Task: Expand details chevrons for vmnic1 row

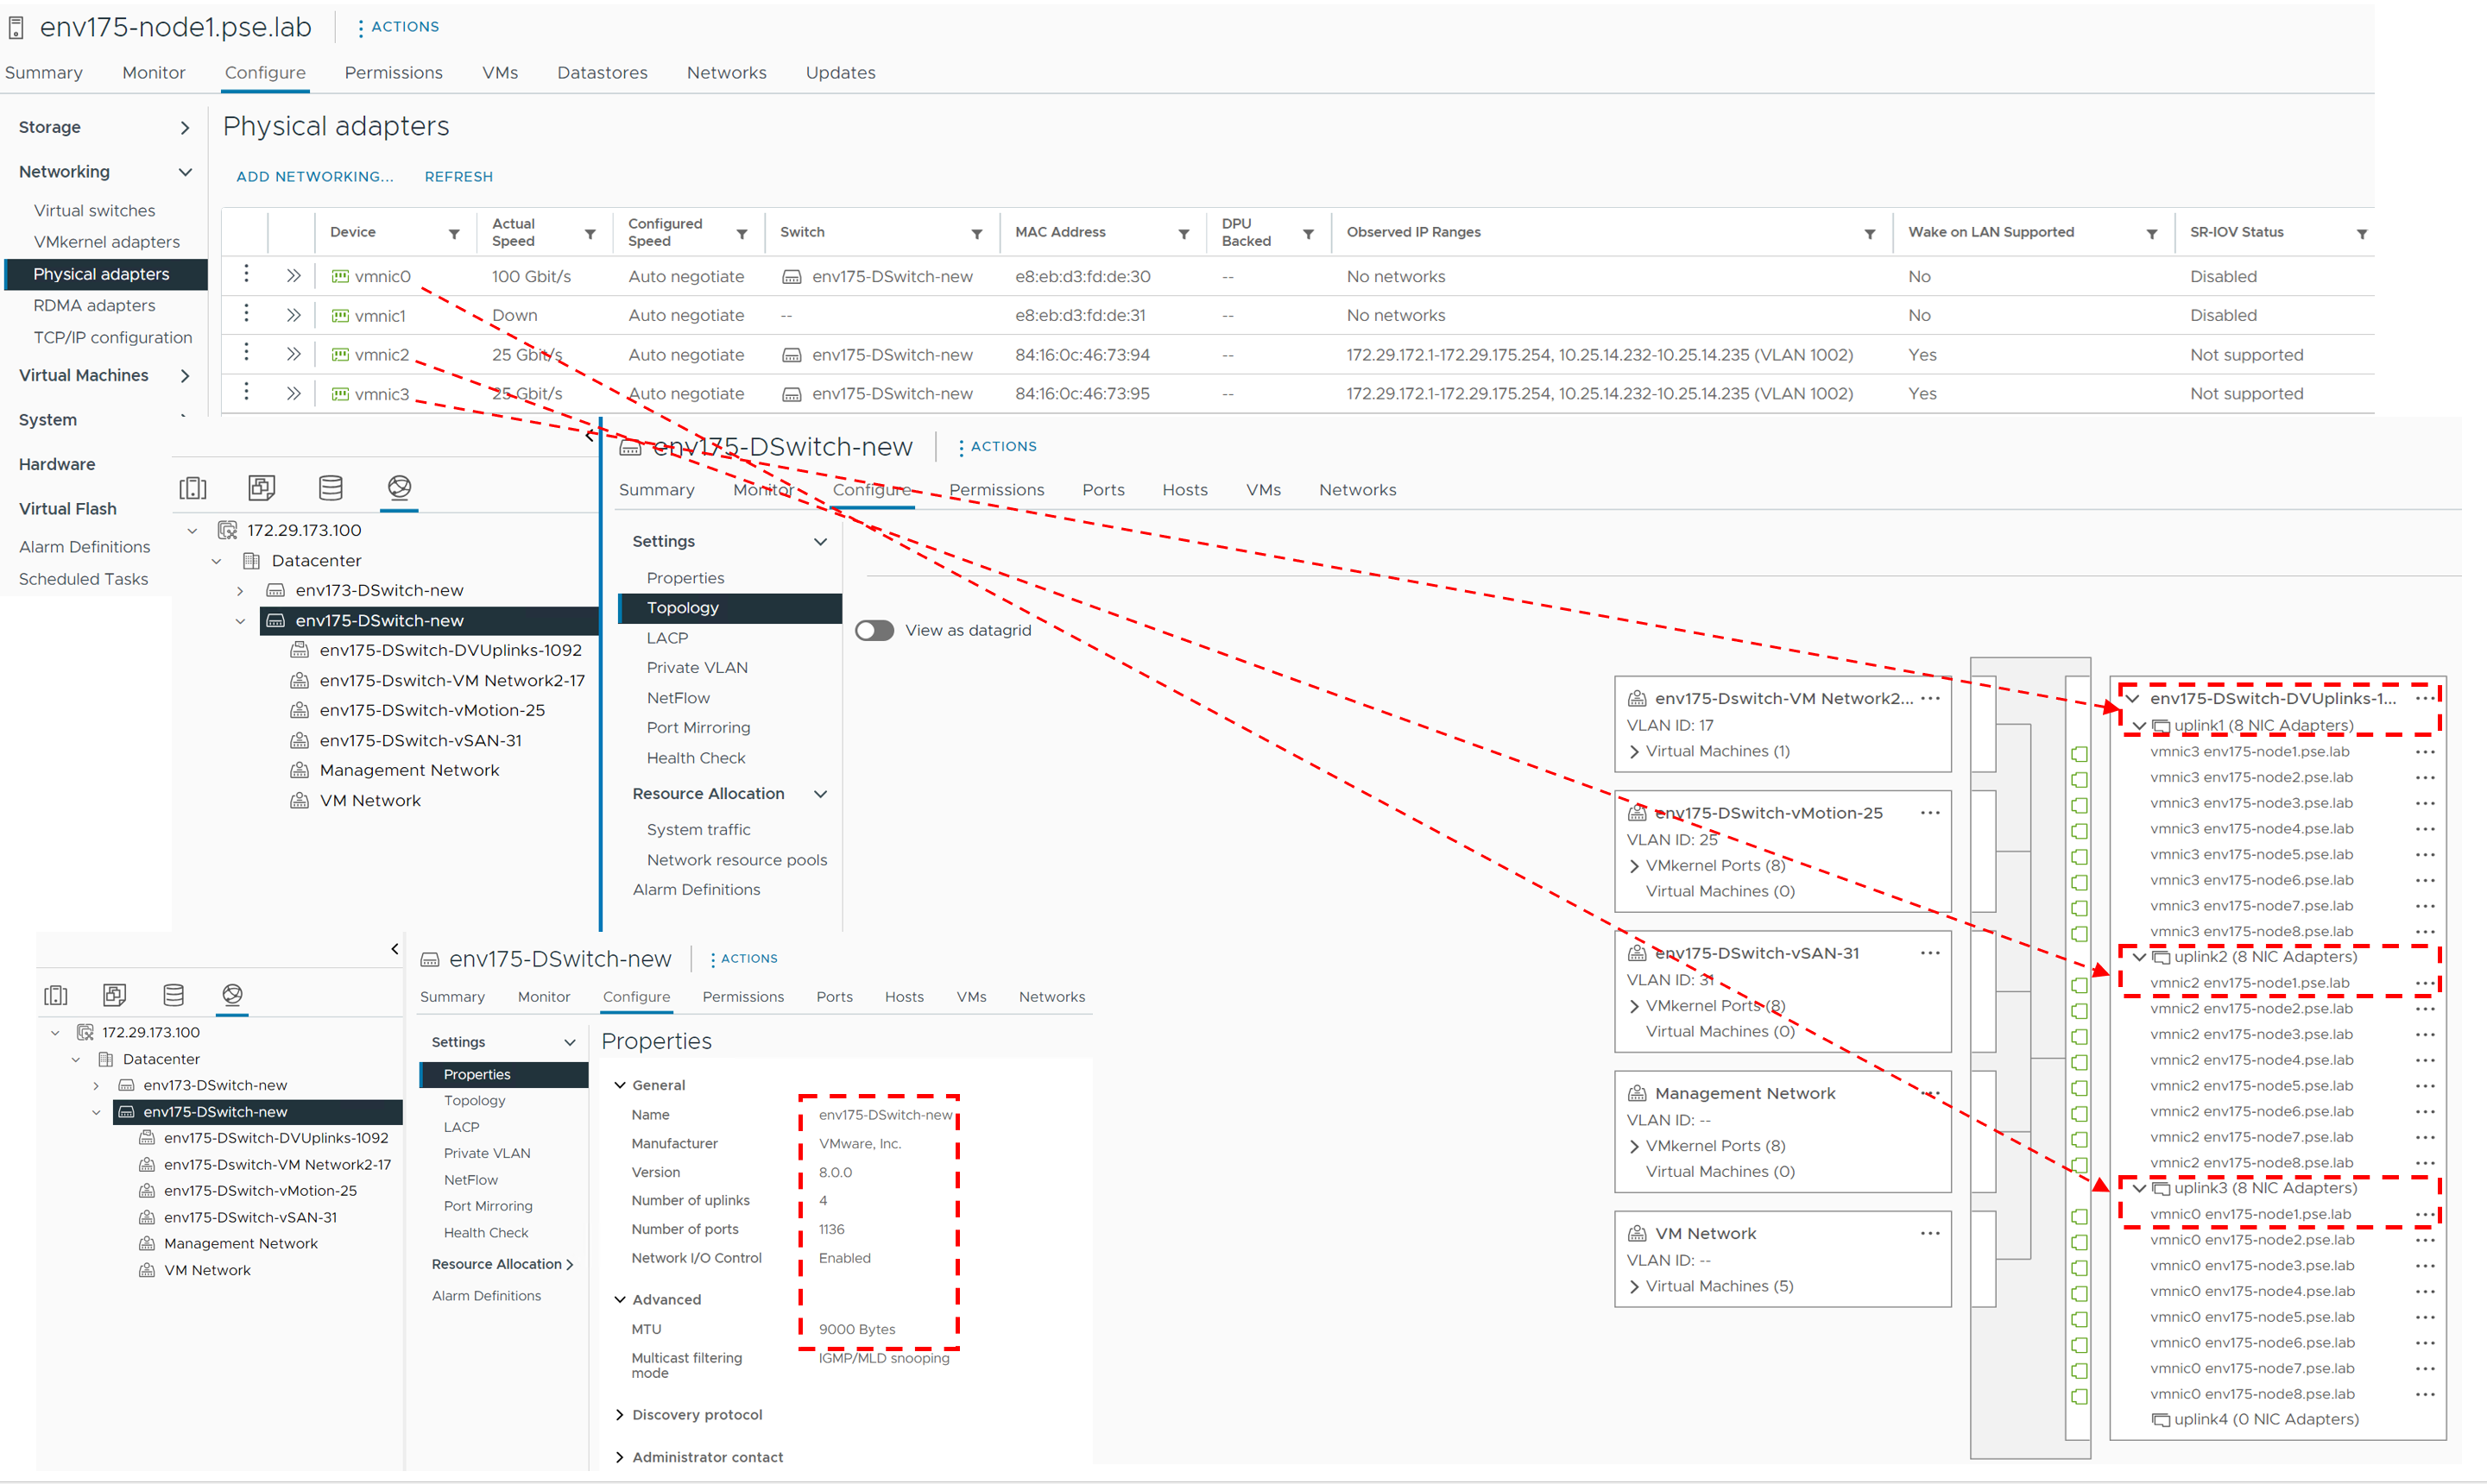Action: click(x=294, y=315)
